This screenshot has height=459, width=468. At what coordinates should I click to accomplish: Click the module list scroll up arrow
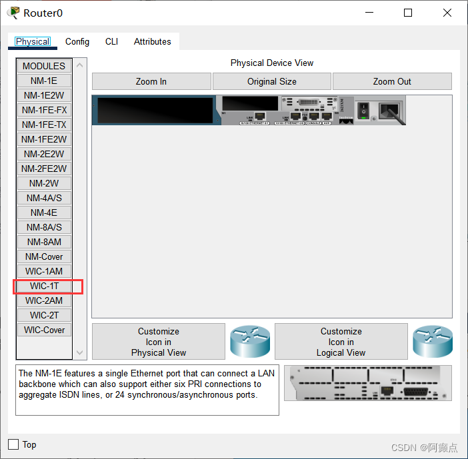(x=80, y=65)
